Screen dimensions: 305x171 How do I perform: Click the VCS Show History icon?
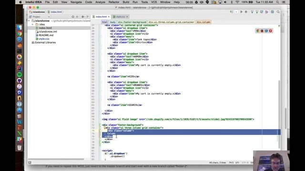coord(262,12)
